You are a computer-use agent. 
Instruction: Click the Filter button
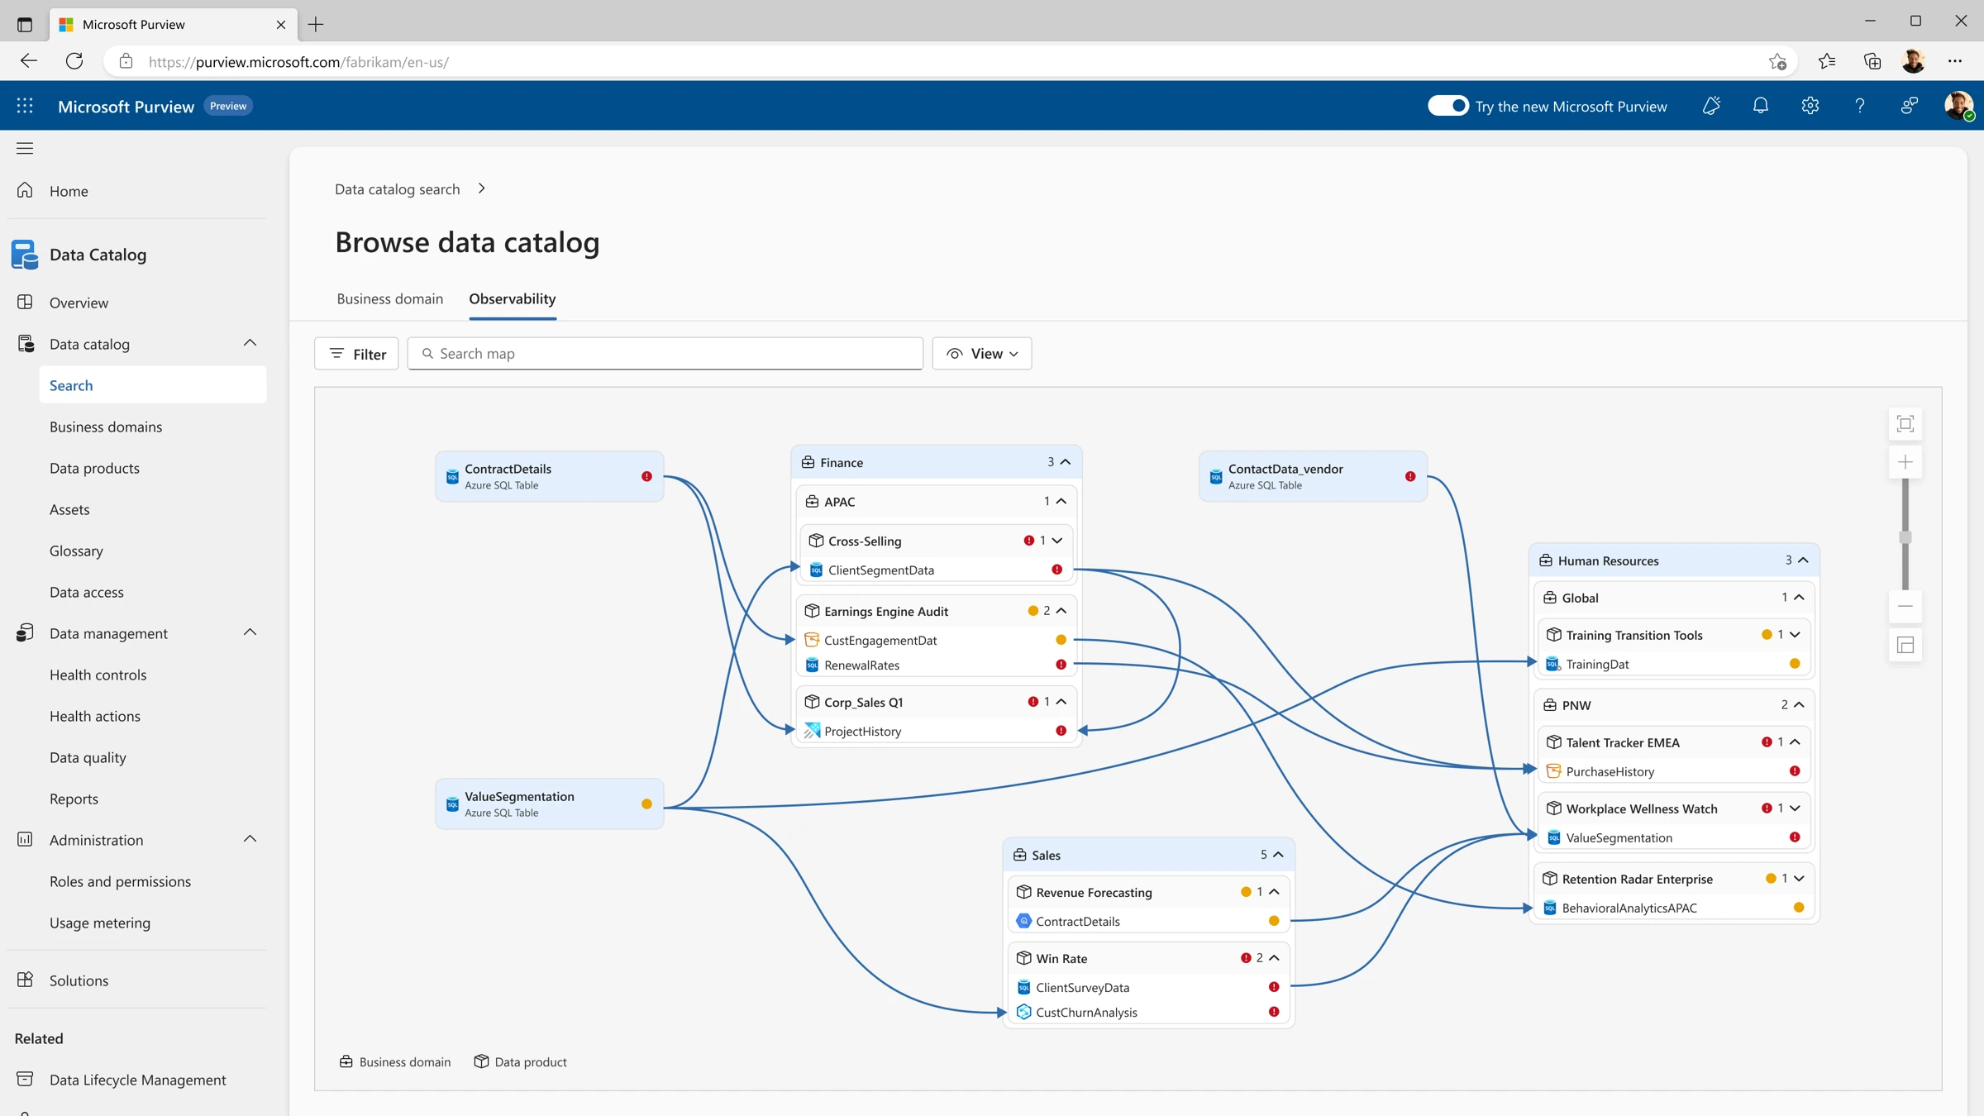(x=356, y=354)
